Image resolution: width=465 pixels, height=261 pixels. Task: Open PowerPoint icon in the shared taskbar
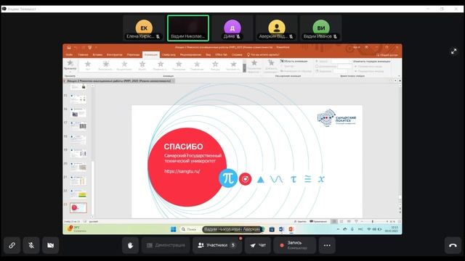tap(291, 229)
